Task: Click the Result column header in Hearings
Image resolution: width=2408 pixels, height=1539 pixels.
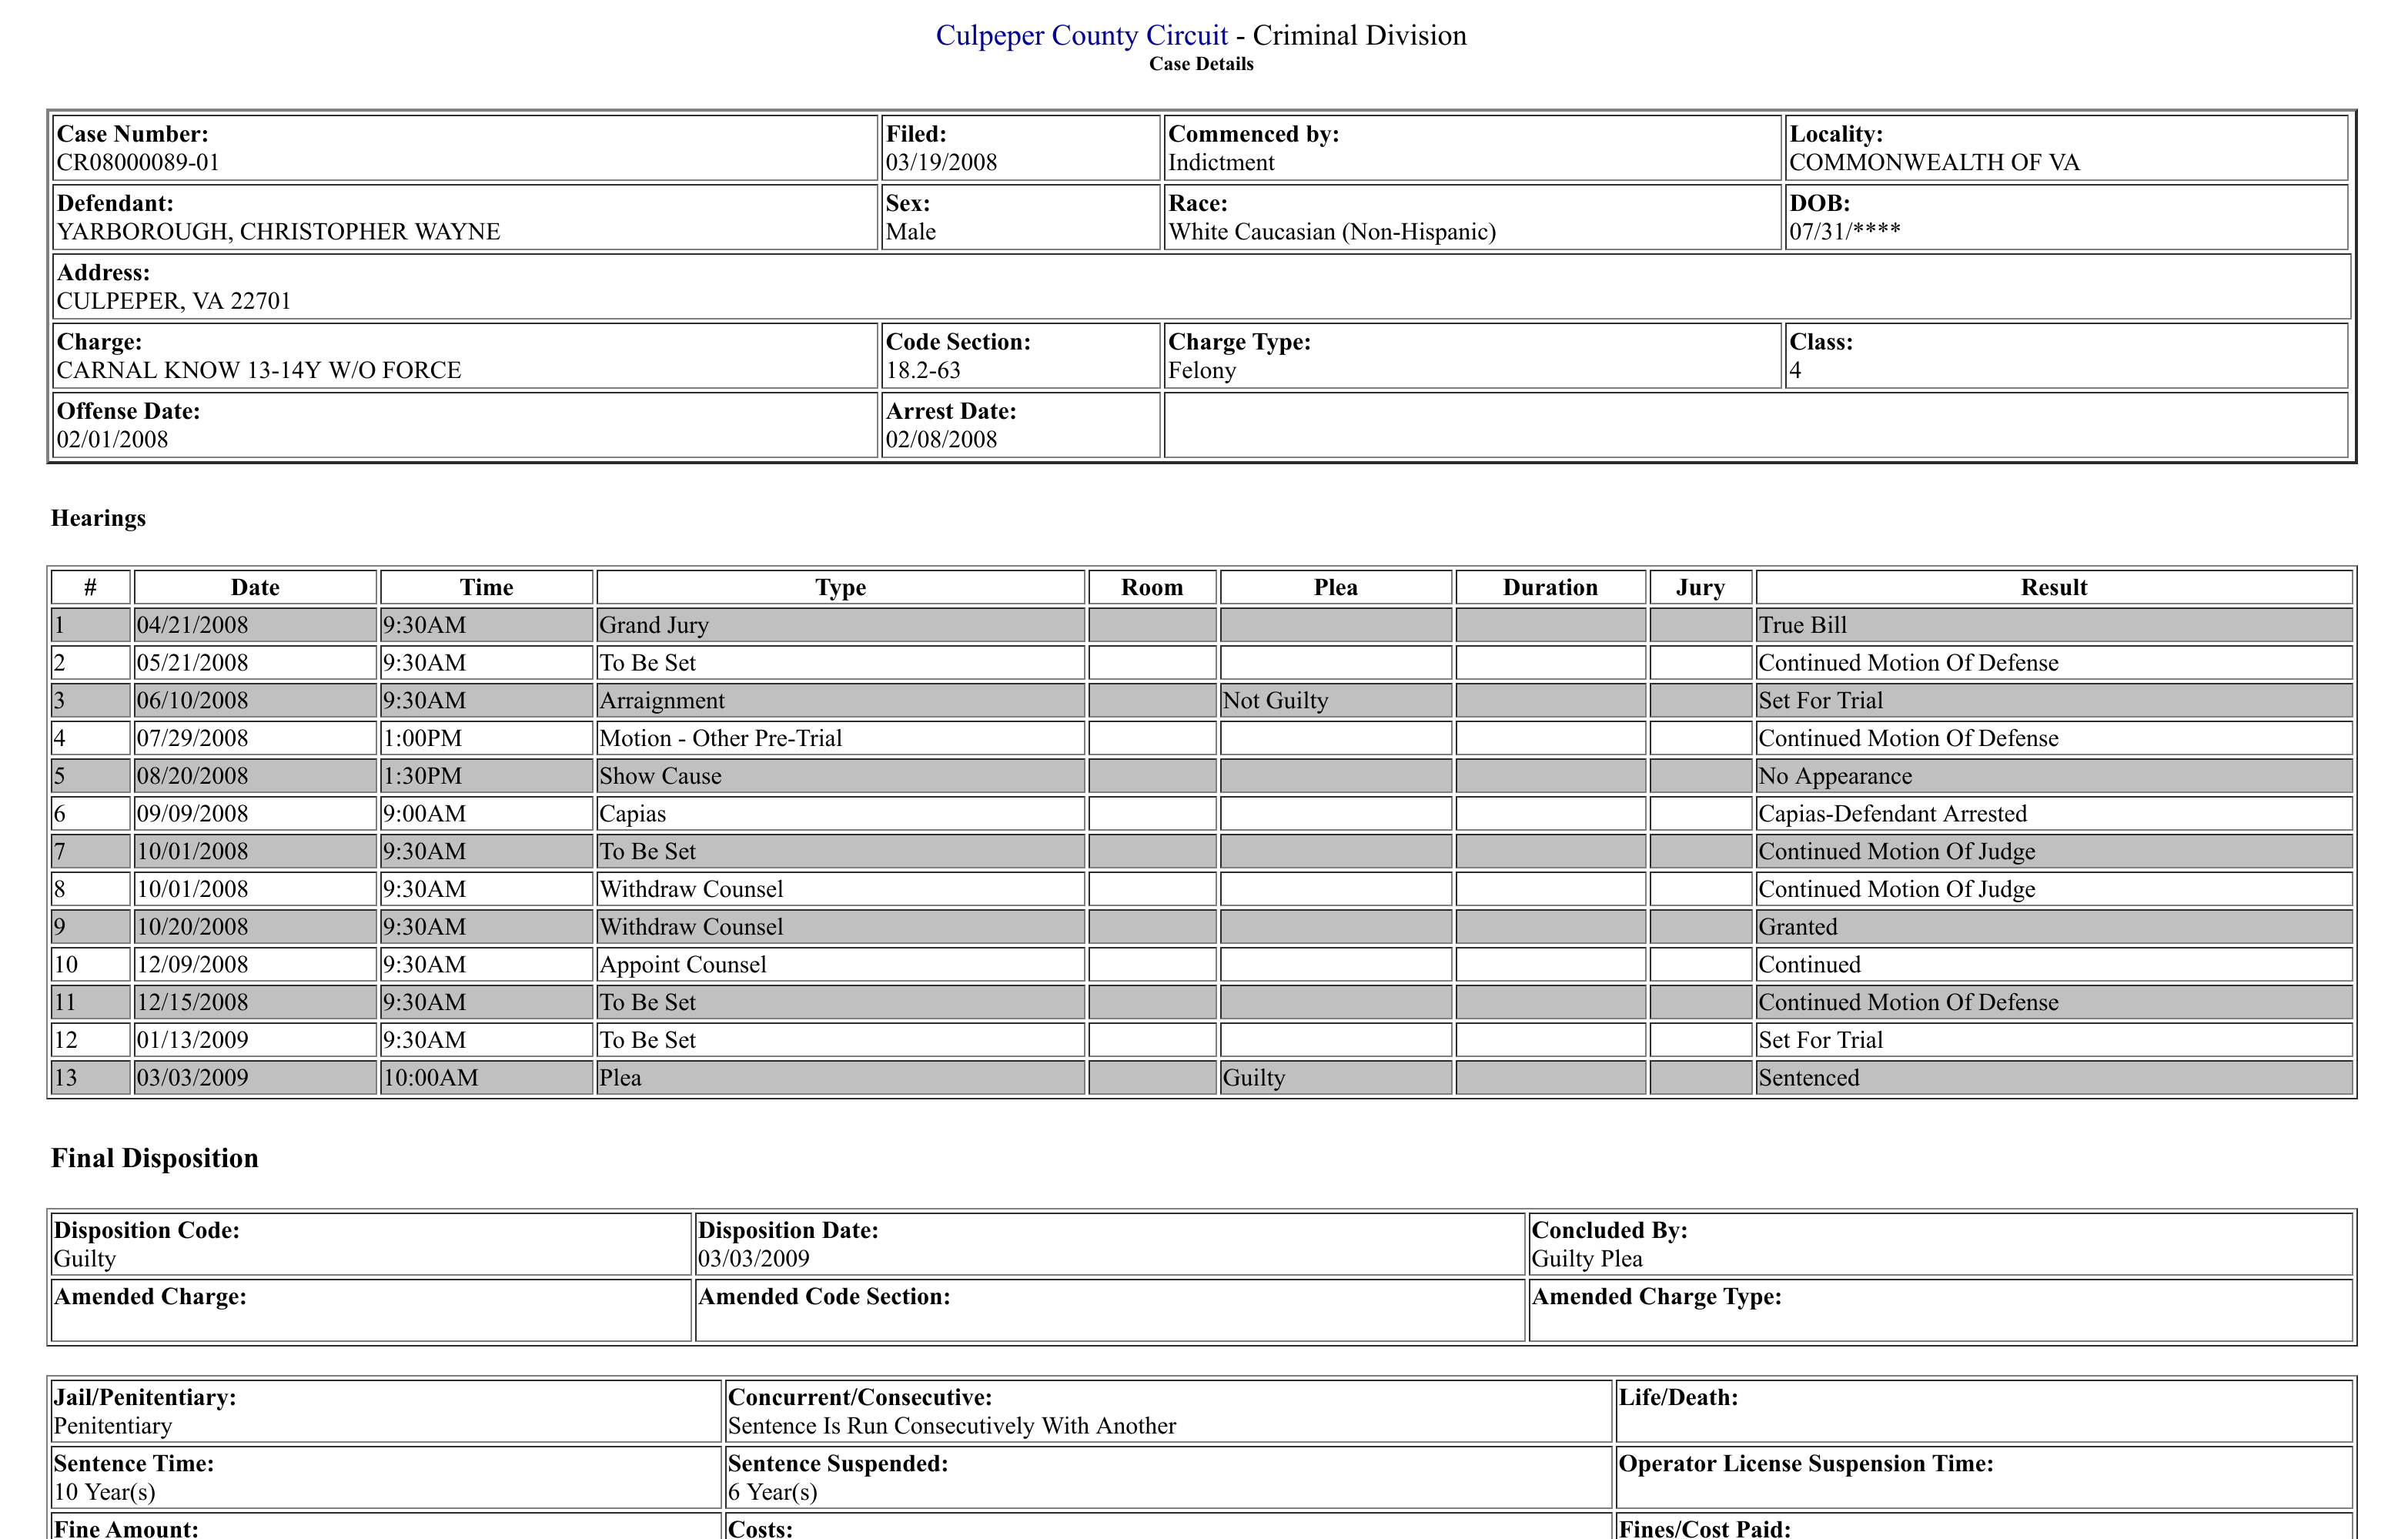Action: pos(2054,588)
